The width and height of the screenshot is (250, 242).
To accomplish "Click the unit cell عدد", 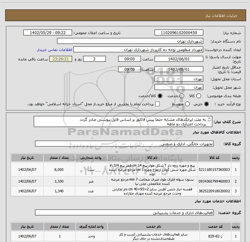I will click(91, 191).
